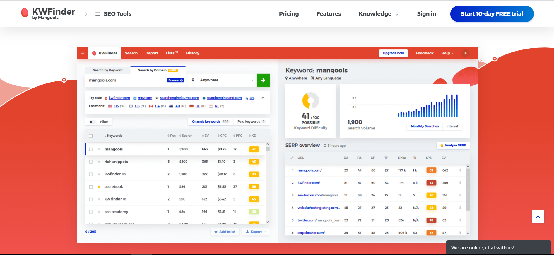Show Organic keywords list
The width and height of the screenshot is (554, 255).
click(x=210, y=121)
